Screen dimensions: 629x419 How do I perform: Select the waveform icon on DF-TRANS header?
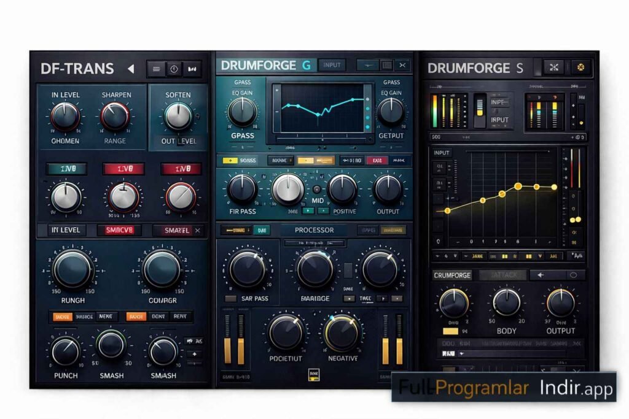(x=192, y=70)
